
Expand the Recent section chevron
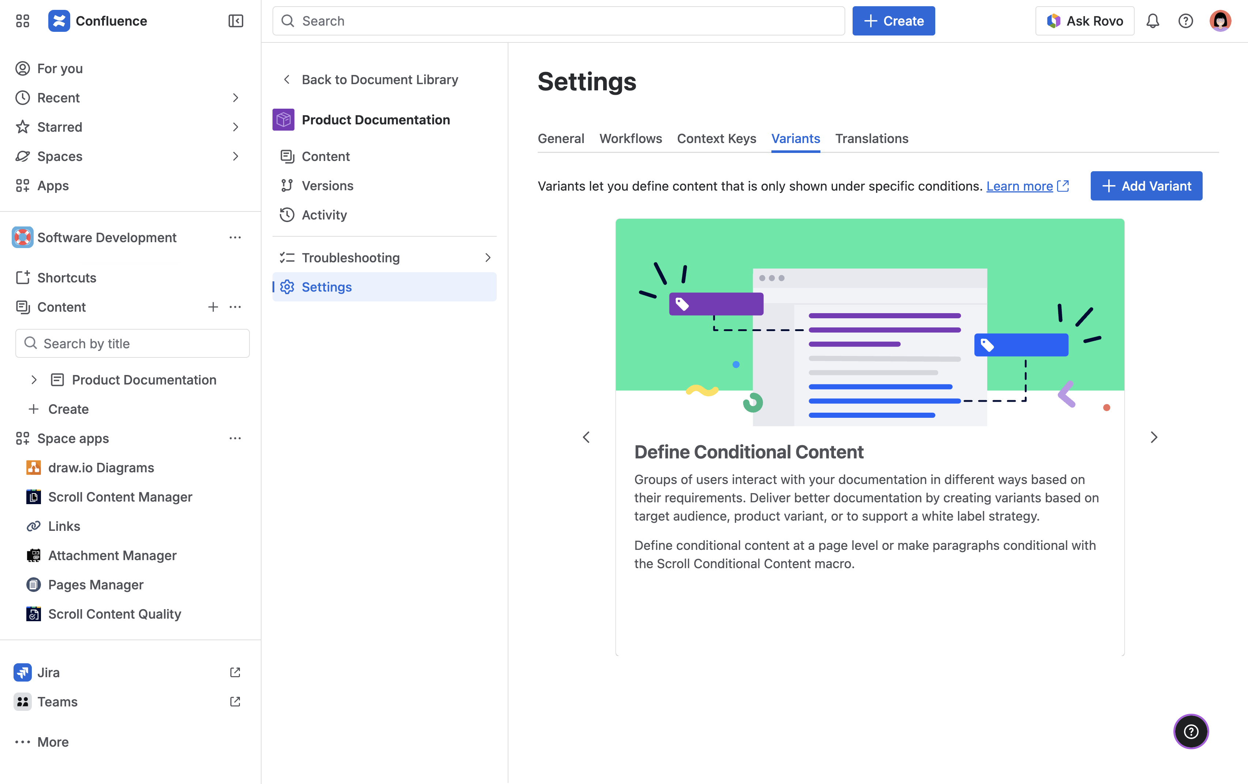click(x=235, y=97)
